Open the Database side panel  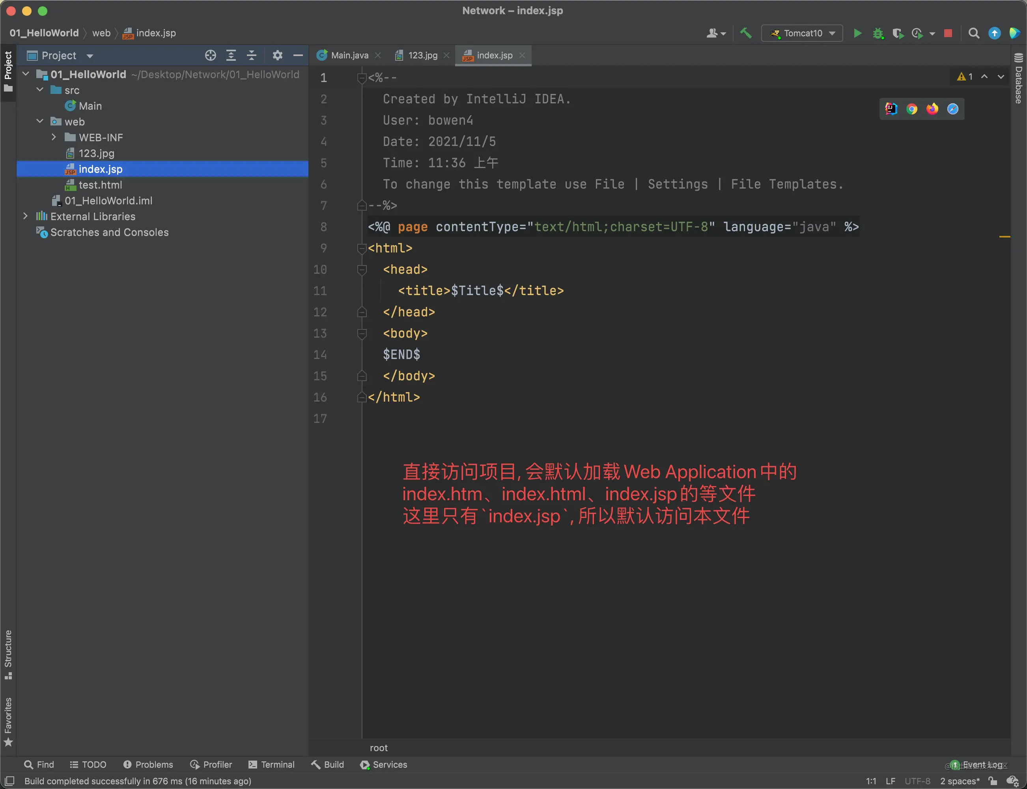point(1019,78)
